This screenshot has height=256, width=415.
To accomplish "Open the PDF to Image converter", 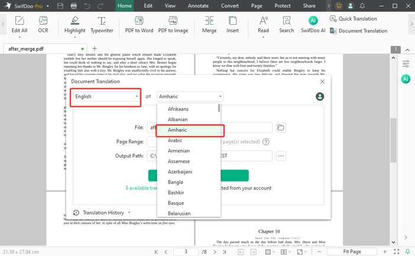I will tap(173, 24).
